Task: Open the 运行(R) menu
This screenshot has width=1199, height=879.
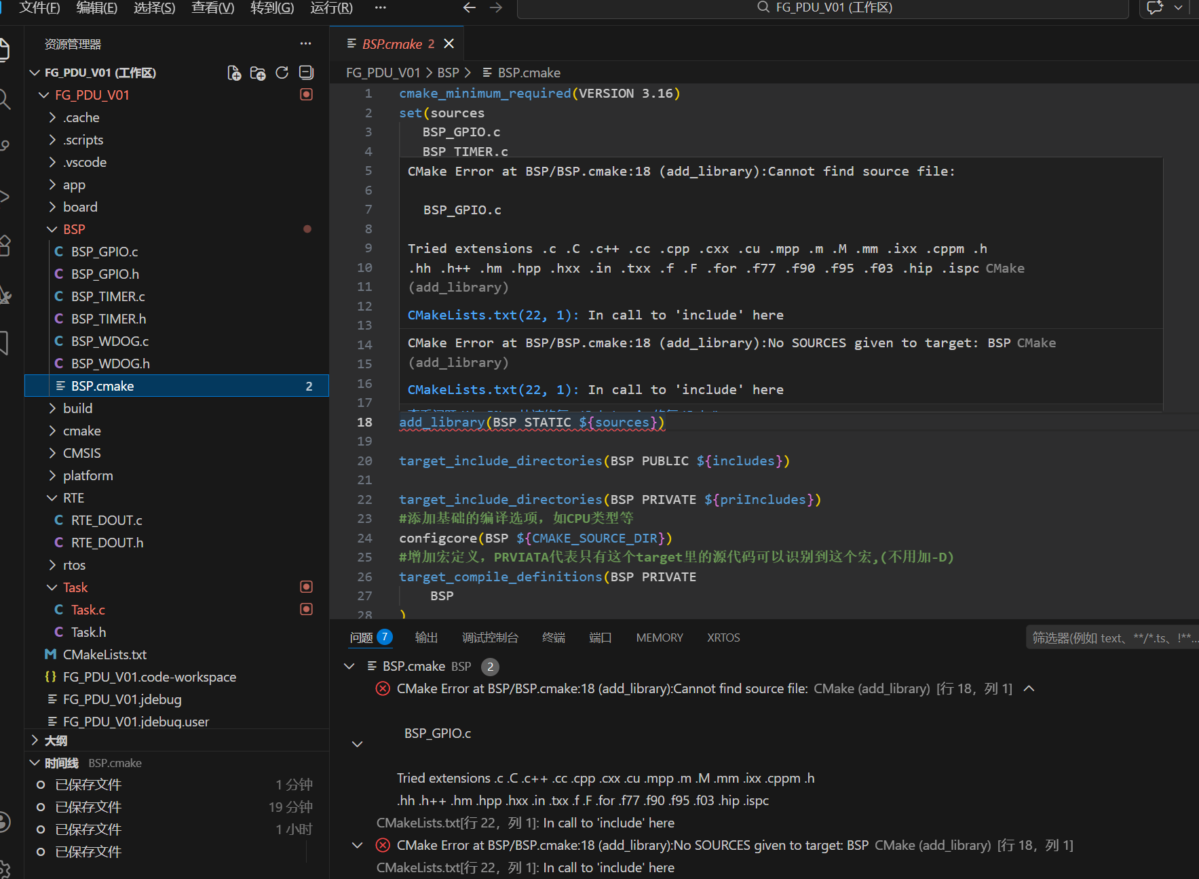Action: (x=331, y=8)
